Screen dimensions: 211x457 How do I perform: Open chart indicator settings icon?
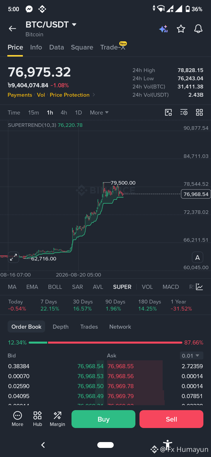coord(184,112)
